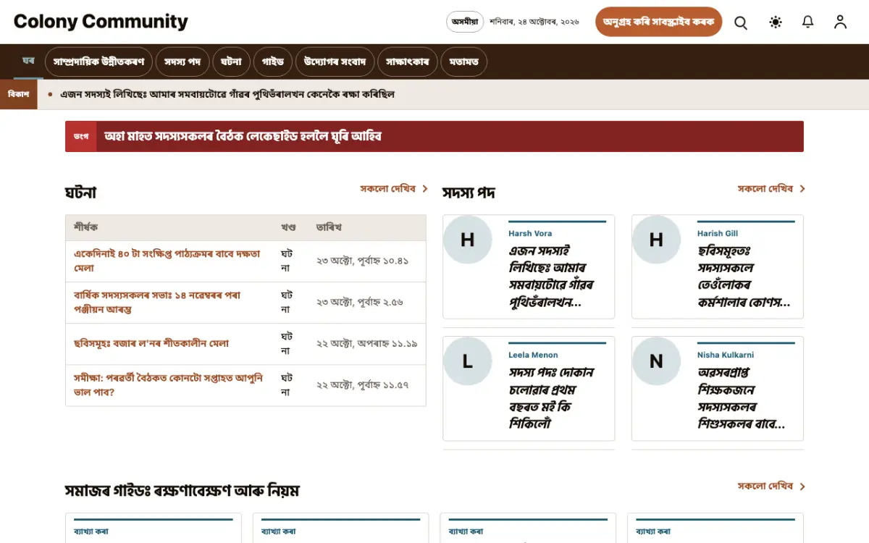Click the date ২২ অক্টো, অপৰাহ্ন ১১.১৯
Screen dimensions: 869x543
click(x=366, y=344)
